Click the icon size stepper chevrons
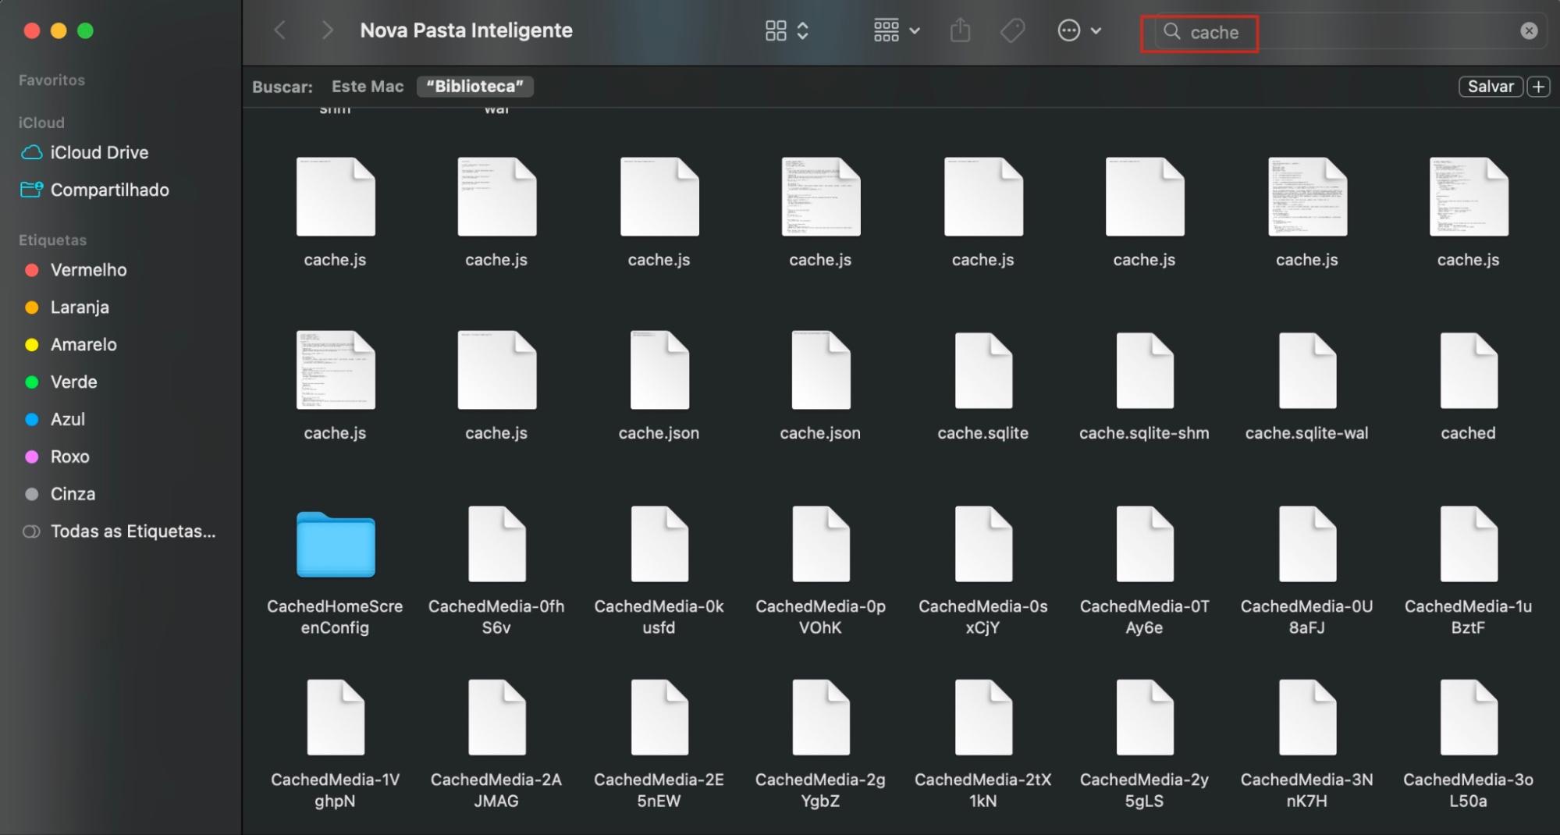 click(802, 30)
